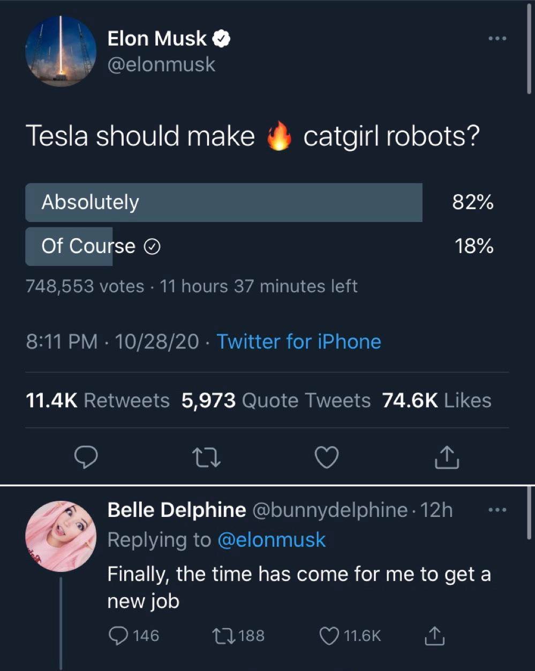Open Elon Musk's rocket profile picture

61,51
